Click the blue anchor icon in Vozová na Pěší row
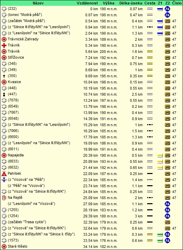183x250 pixels. click(x=4, y=180)
